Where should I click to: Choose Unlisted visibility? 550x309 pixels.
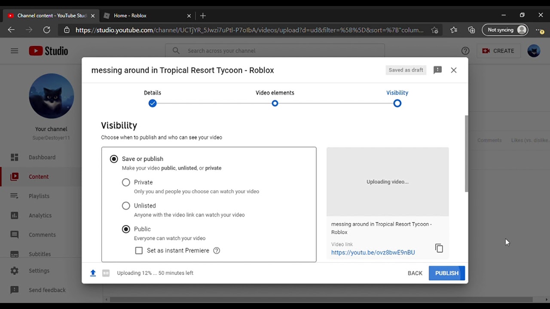pos(126,206)
